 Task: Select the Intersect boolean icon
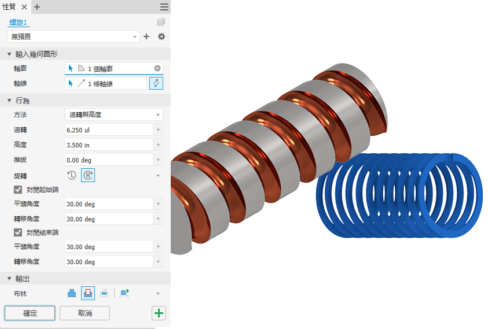pos(104,293)
